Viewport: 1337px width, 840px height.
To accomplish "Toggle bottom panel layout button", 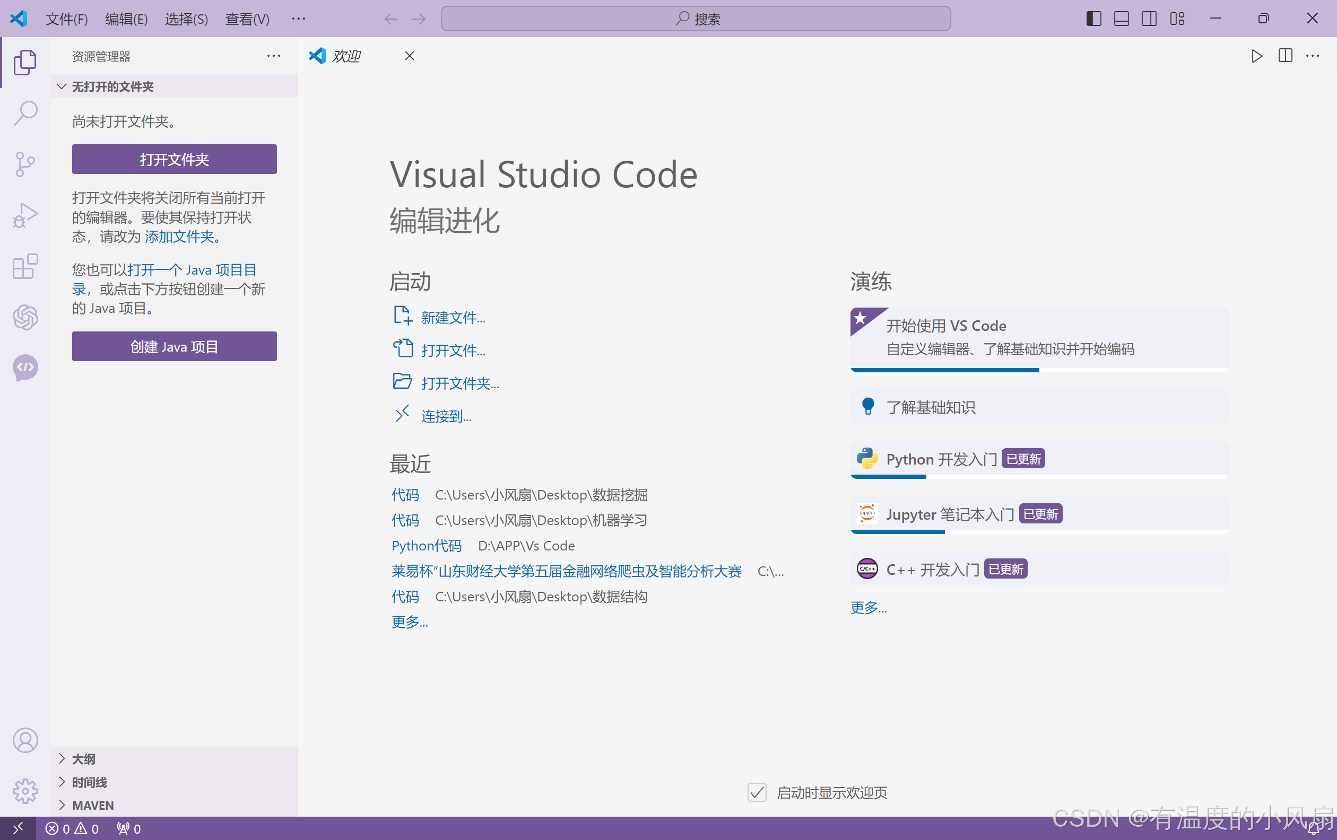I will pyautogui.click(x=1121, y=19).
